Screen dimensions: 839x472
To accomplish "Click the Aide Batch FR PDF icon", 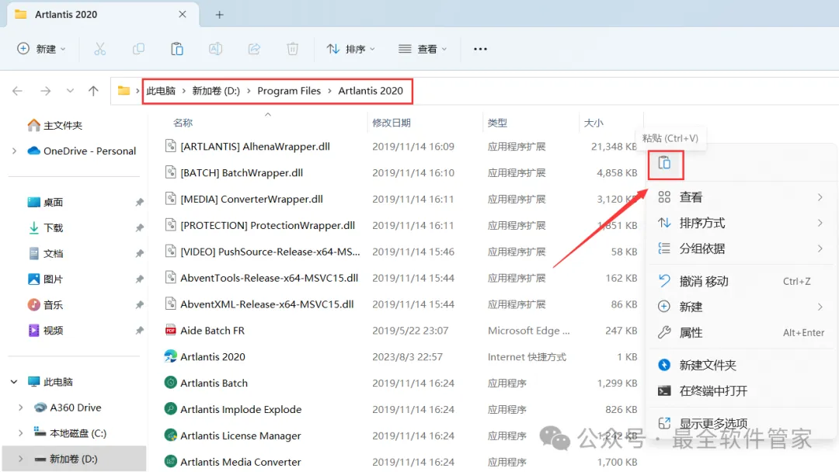I will (x=171, y=331).
